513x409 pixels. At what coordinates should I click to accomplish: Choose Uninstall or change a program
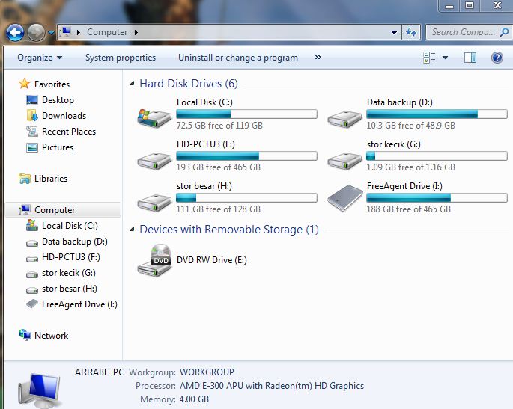click(x=238, y=58)
